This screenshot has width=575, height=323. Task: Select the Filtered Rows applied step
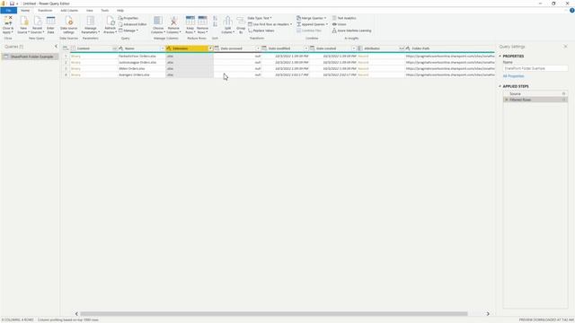pyautogui.click(x=535, y=100)
